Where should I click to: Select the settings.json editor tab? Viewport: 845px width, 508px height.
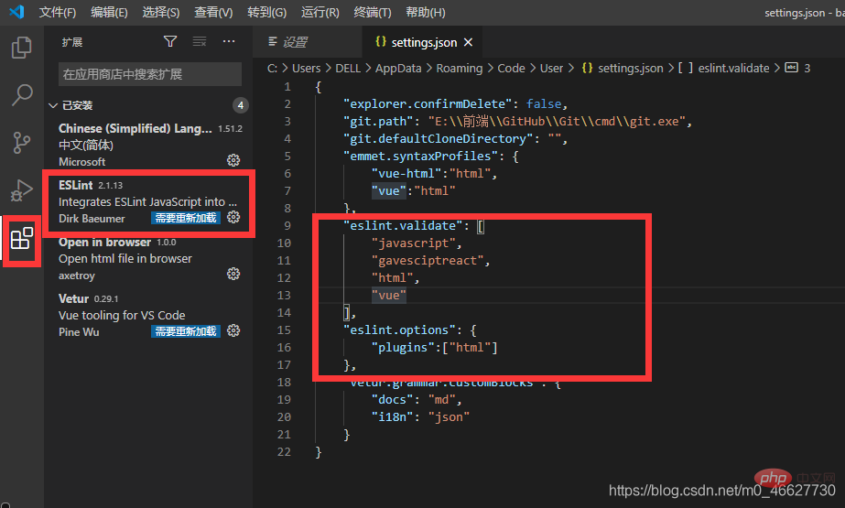click(422, 42)
